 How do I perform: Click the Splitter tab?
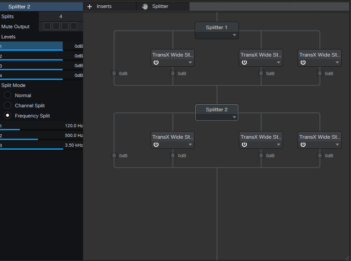[x=163, y=7]
